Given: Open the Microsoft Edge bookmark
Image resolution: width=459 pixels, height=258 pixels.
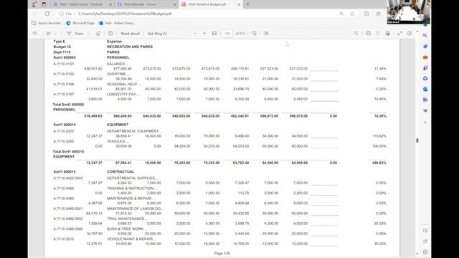Looking at the screenshot, I should click(x=80, y=23).
